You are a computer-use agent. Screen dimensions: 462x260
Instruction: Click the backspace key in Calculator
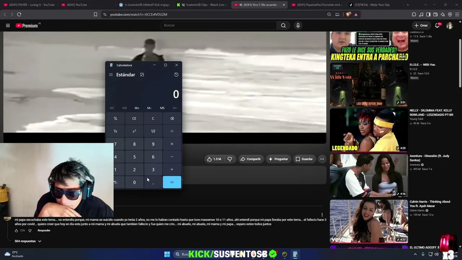(172, 118)
